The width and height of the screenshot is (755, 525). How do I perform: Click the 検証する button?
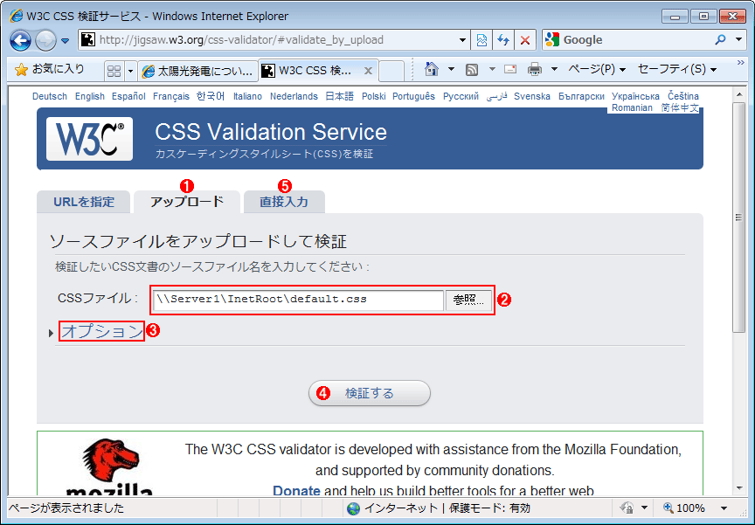pyautogui.click(x=370, y=393)
